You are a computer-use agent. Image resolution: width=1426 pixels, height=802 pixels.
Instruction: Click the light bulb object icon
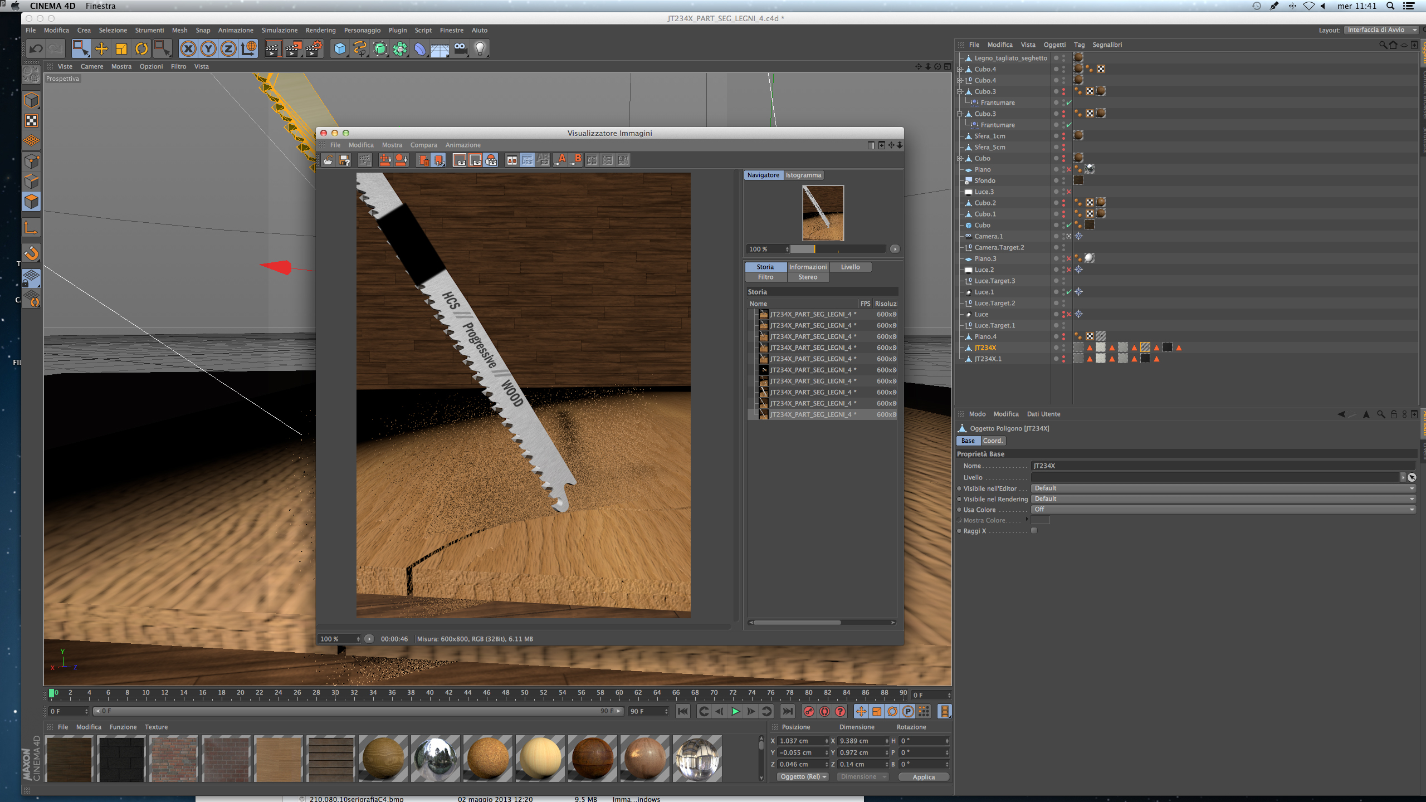480,49
